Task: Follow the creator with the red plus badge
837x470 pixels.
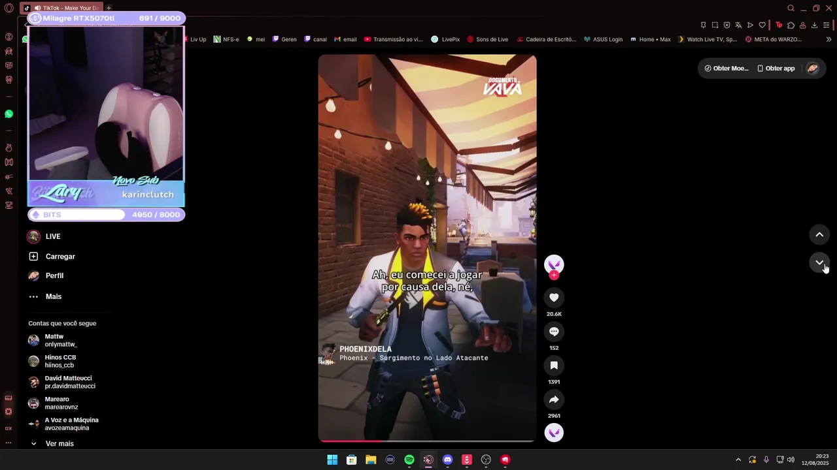Action: click(554, 275)
